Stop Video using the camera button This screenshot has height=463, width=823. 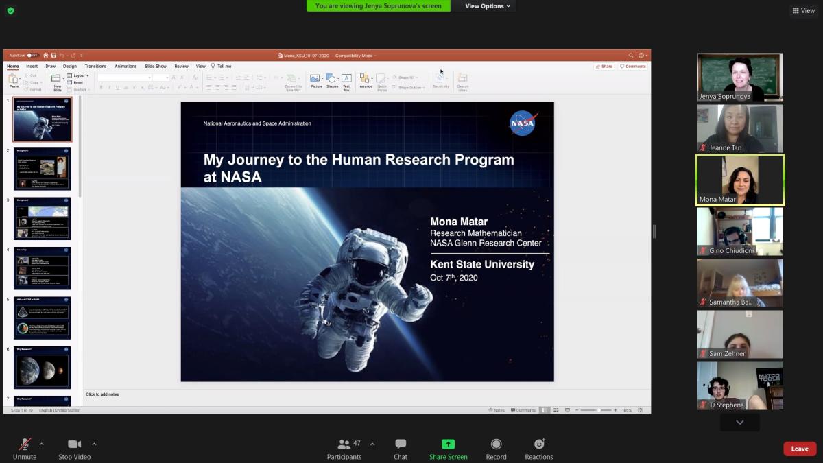[74, 444]
